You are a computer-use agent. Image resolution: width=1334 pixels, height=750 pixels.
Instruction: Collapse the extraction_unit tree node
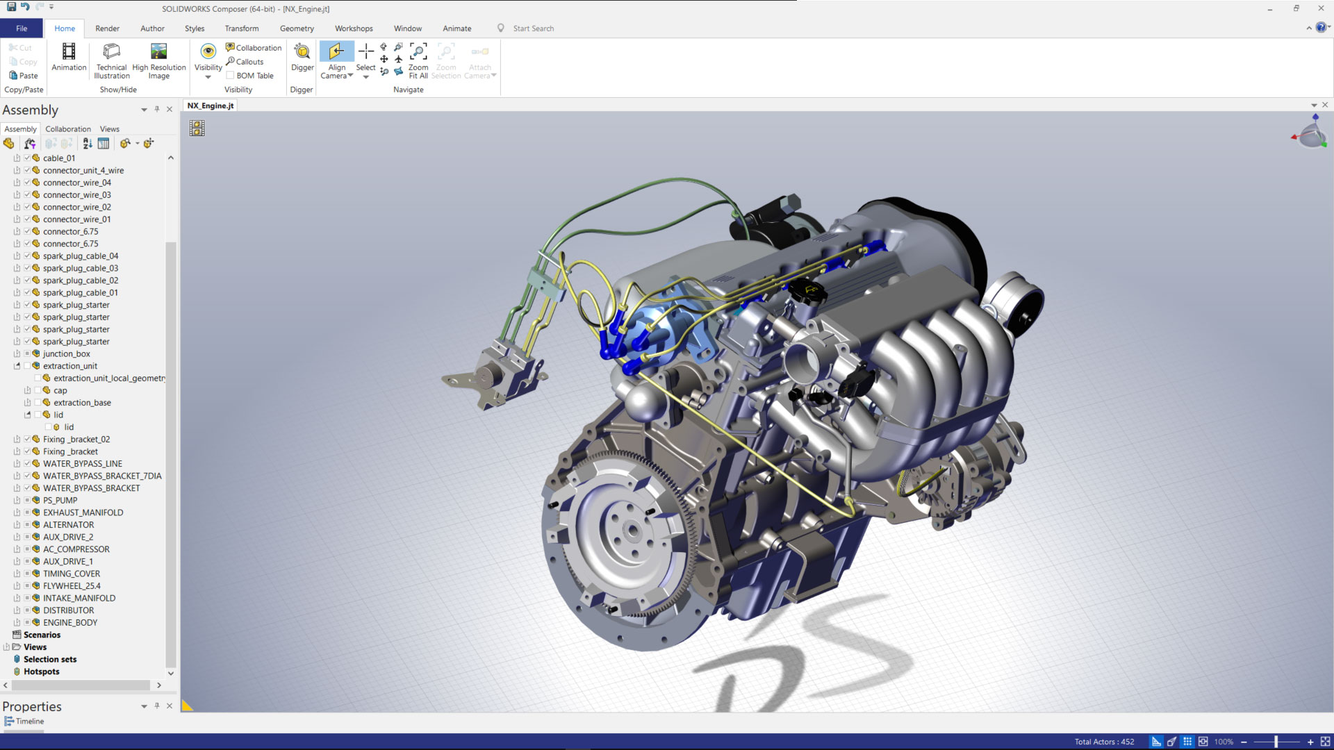17,366
